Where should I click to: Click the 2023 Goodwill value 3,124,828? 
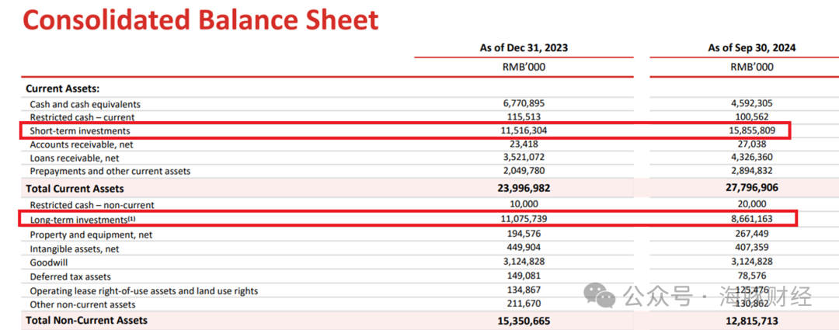pyautogui.click(x=524, y=262)
